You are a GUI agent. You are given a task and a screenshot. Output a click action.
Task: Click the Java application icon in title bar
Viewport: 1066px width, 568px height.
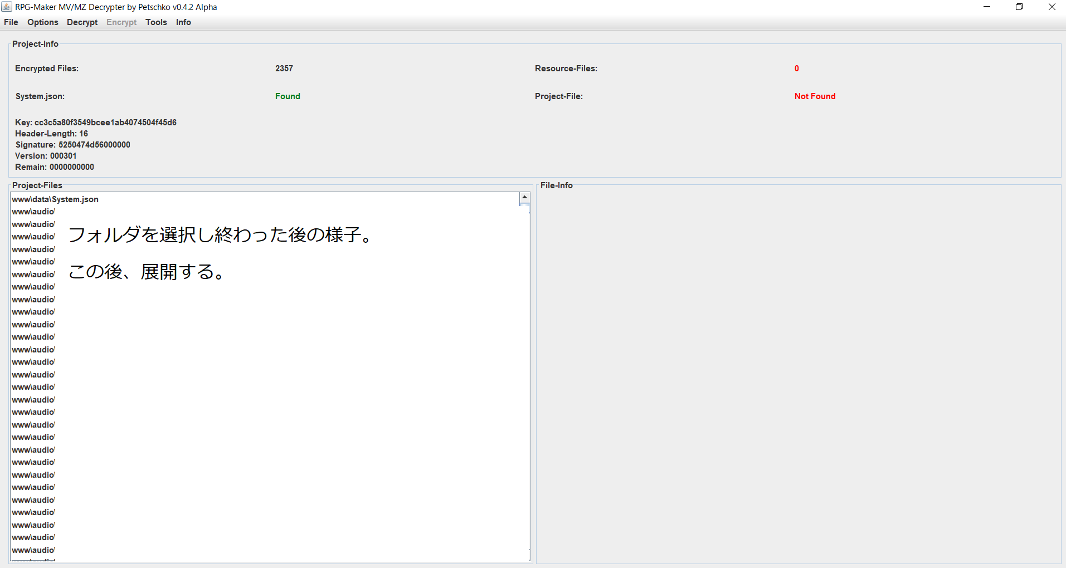pos(7,7)
